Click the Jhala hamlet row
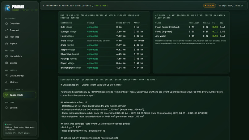Image resolution: width=249 pixels, height=140 pixels. [104, 45]
